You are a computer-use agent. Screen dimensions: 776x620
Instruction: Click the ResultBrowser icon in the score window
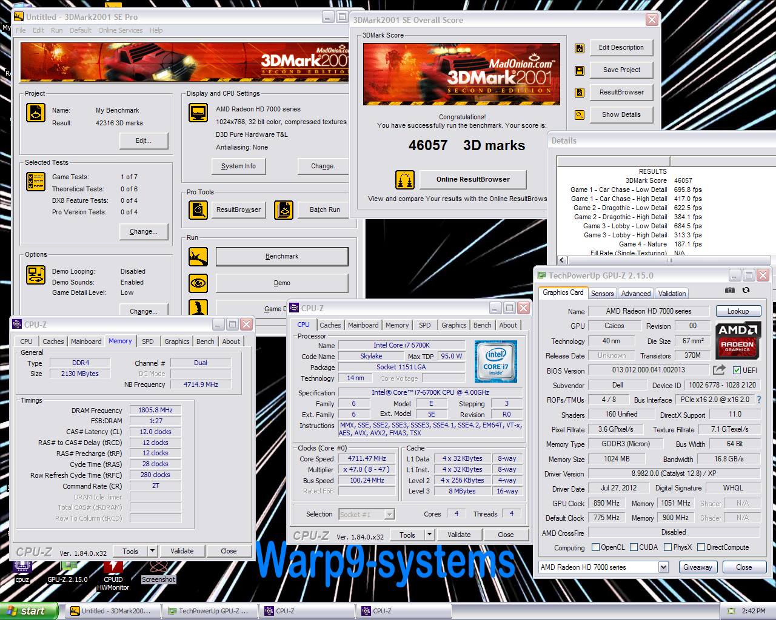tap(580, 93)
